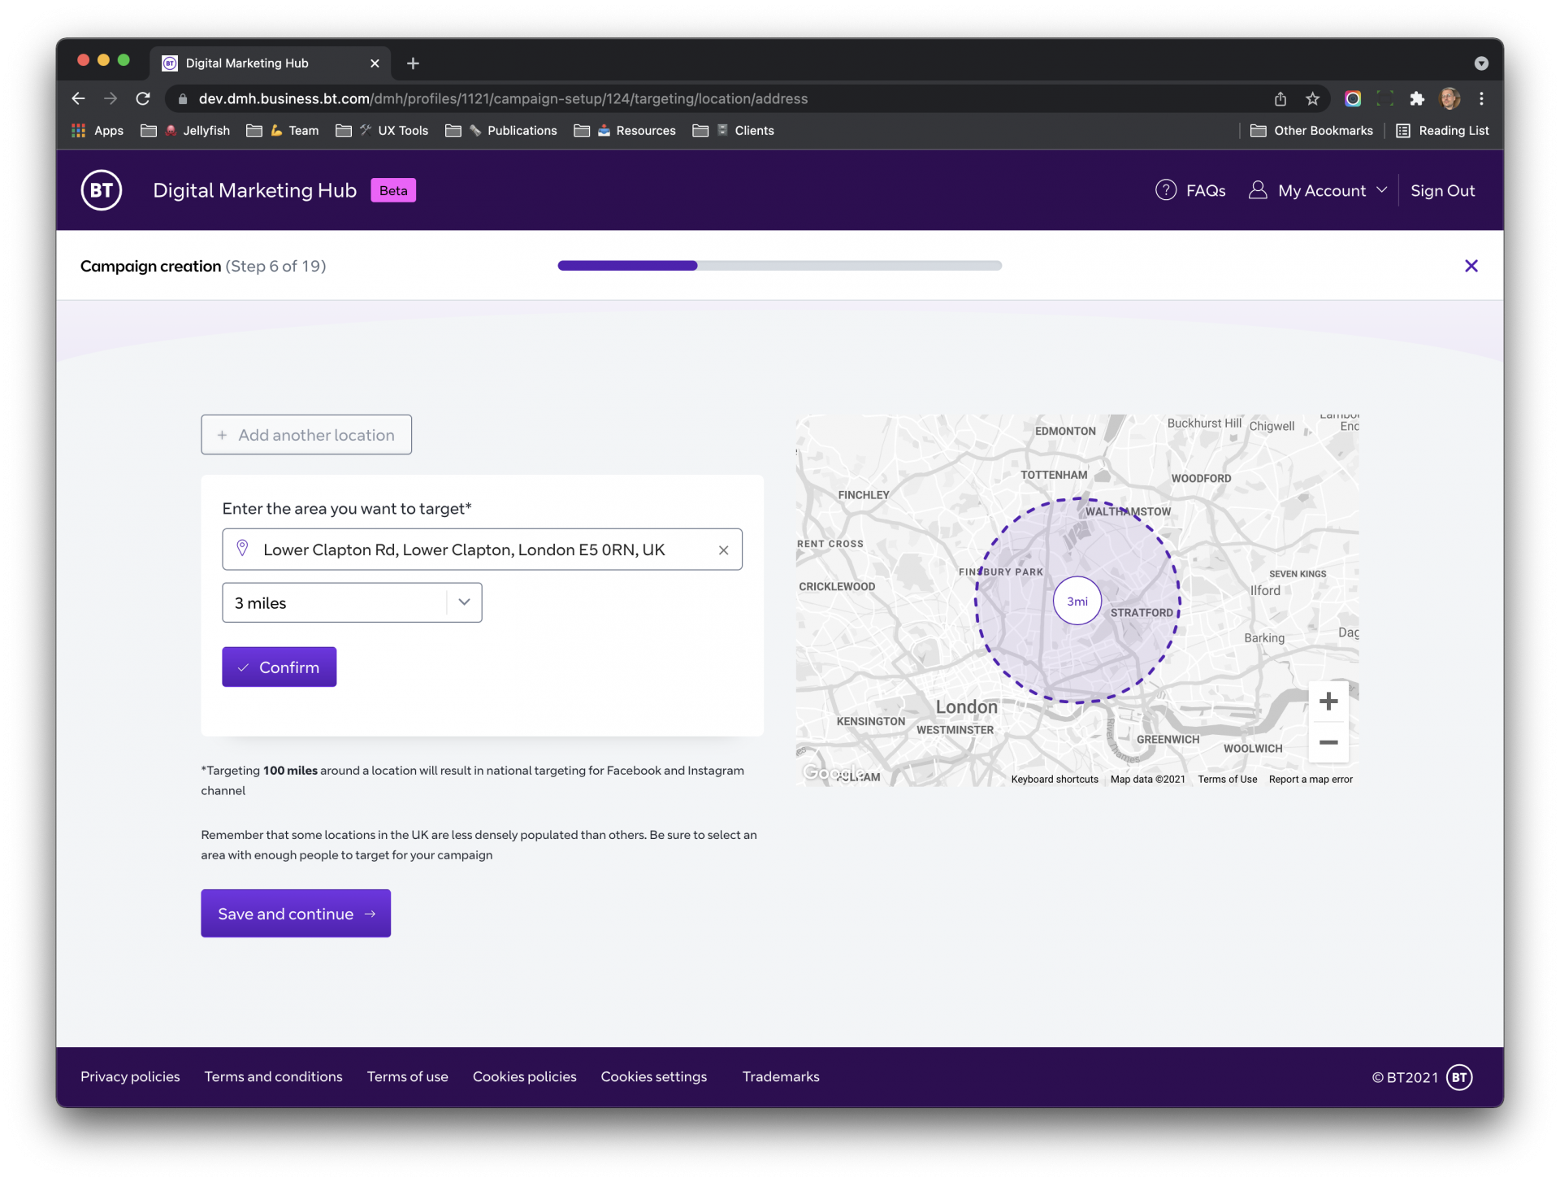The height and width of the screenshot is (1182, 1560).
Task: Close campaign creation with X icon
Action: tap(1471, 266)
